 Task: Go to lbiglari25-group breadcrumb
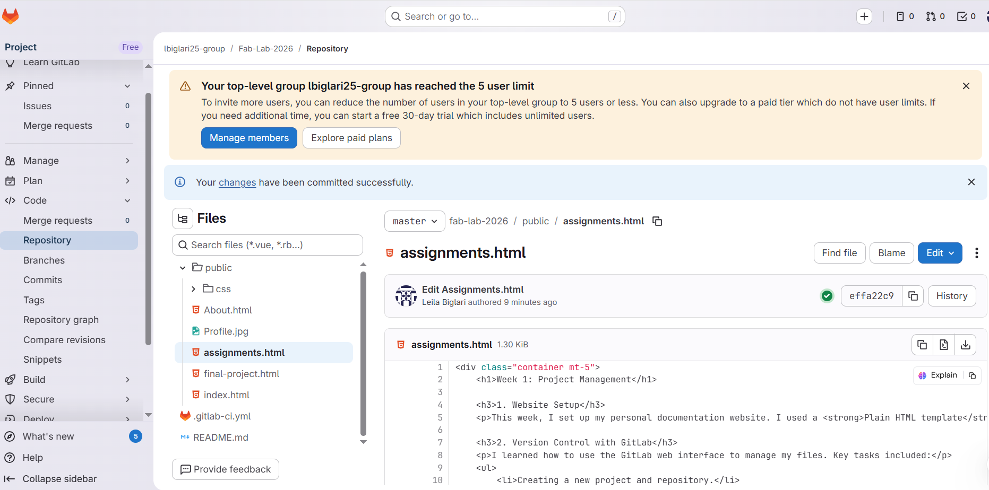click(194, 49)
